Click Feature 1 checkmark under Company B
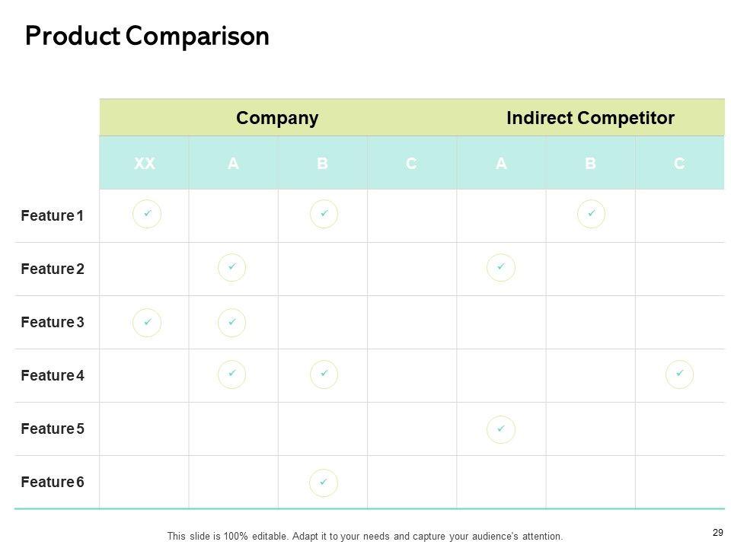Screen dimensions: 731x548 tap(324, 214)
